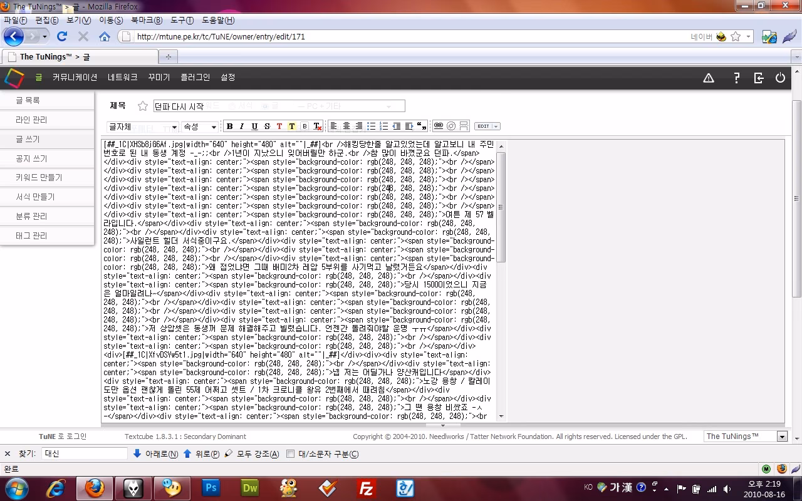802x501 pixels.
Task: Click the logout icon in the top bar
Action: [759, 78]
